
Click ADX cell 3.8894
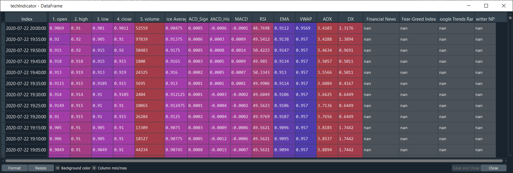pyautogui.click(x=327, y=150)
